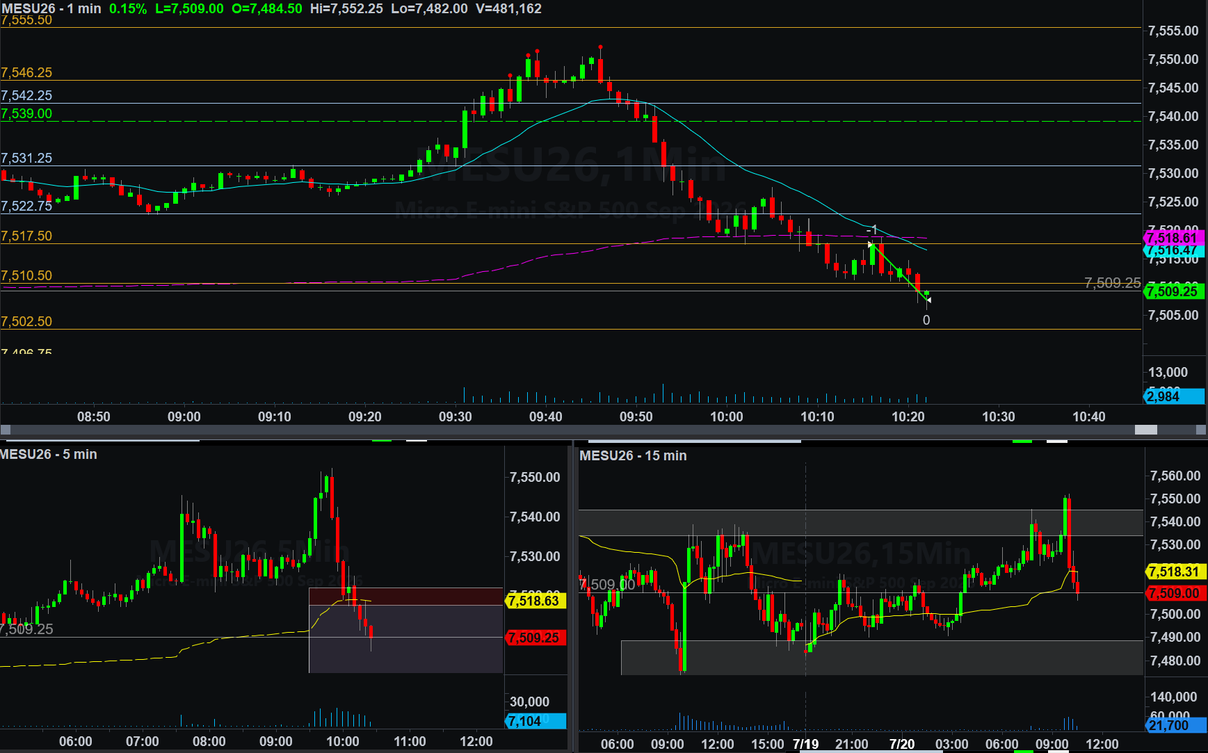Click the 08:50 time label on 1 min chart
The width and height of the screenshot is (1208, 753).
(x=94, y=416)
